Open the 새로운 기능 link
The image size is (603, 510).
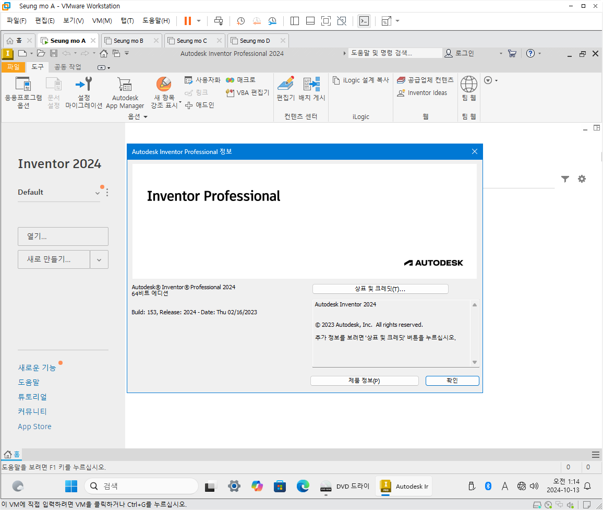37,367
